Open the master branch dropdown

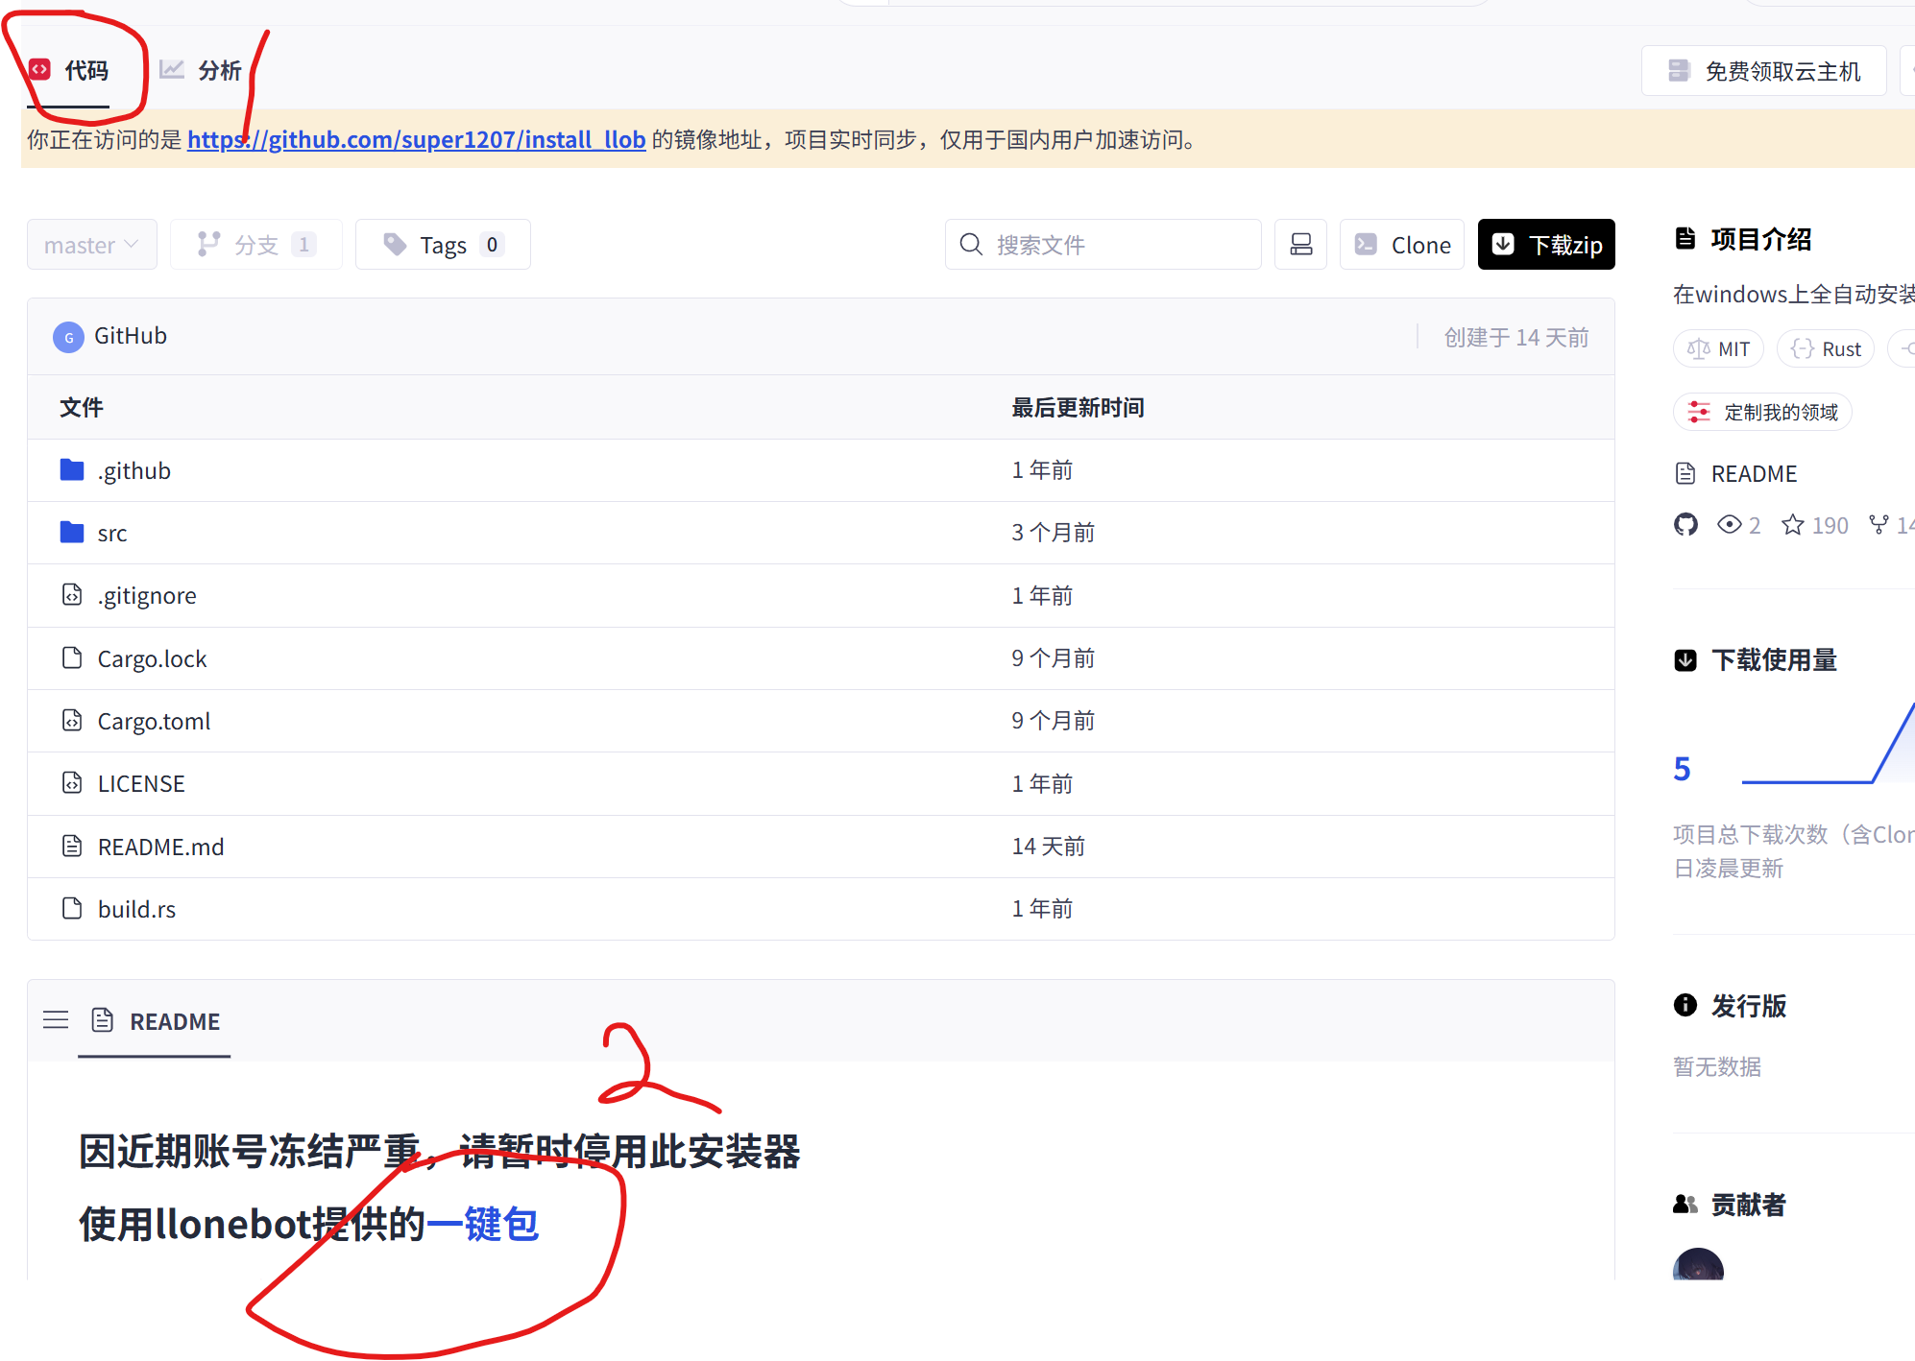click(91, 245)
